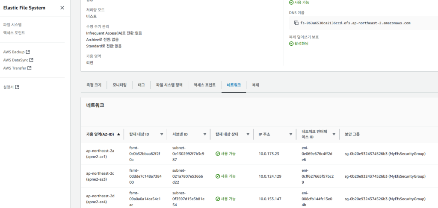Click security group for 10.0.173.23 row
Screen dimensions: 438x208
(385, 154)
